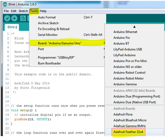Screen dimensions: 165x138
Task: Open the File menu
Action: (x=6, y=11)
